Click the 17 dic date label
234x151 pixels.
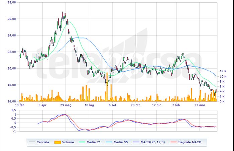[156, 105]
